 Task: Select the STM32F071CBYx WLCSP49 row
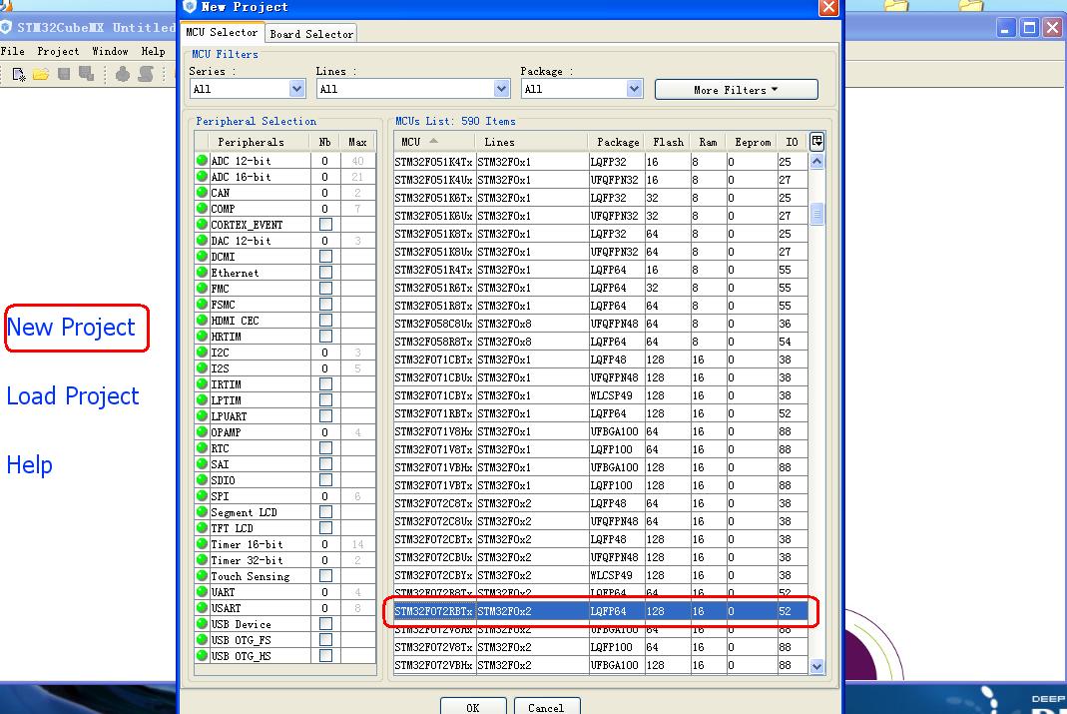[x=601, y=395]
